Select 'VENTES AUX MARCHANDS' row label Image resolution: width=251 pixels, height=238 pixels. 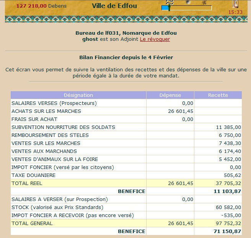(44, 151)
